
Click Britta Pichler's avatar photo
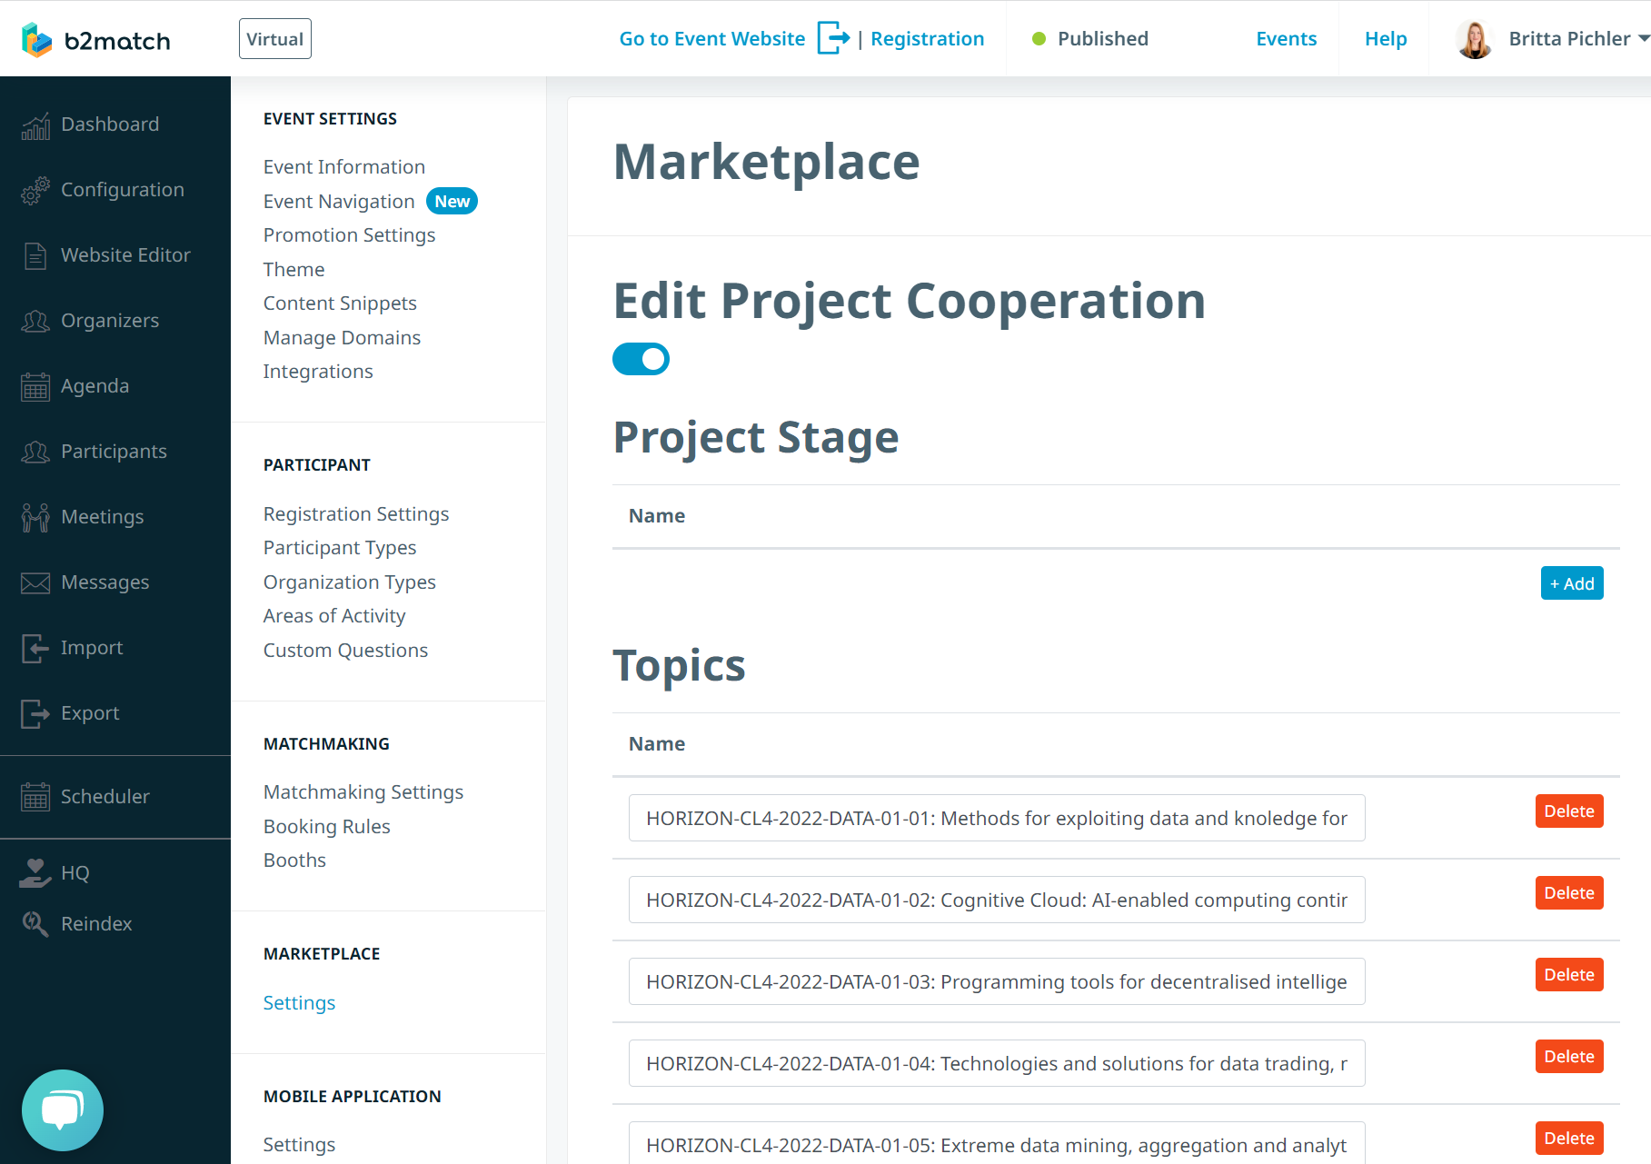coord(1475,39)
